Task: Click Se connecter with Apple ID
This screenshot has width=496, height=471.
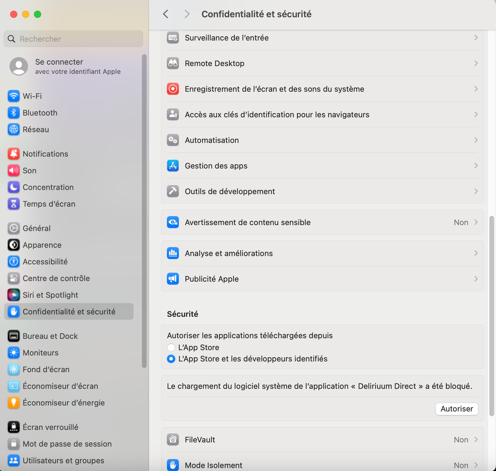Action: (69, 66)
